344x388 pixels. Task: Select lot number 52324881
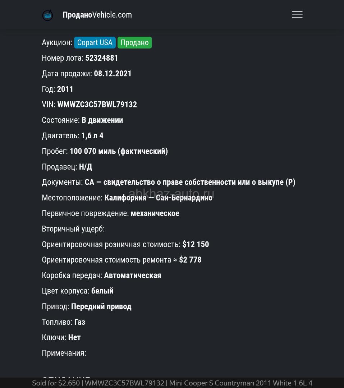click(102, 58)
